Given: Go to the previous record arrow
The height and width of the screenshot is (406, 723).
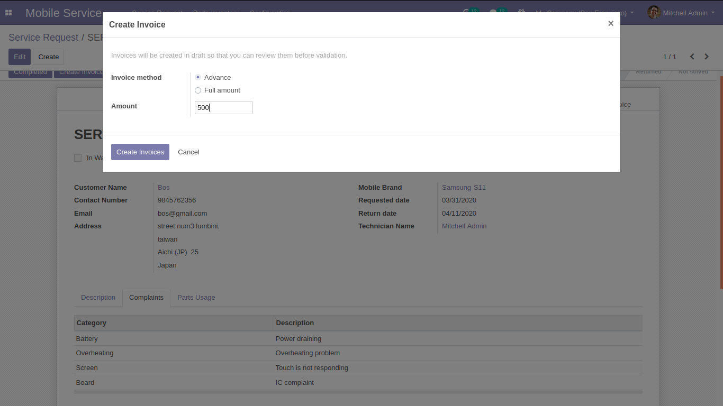Looking at the screenshot, I should (x=692, y=57).
